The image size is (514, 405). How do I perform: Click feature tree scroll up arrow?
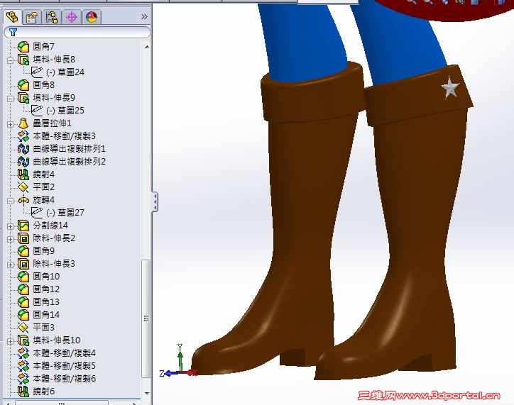click(147, 47)
